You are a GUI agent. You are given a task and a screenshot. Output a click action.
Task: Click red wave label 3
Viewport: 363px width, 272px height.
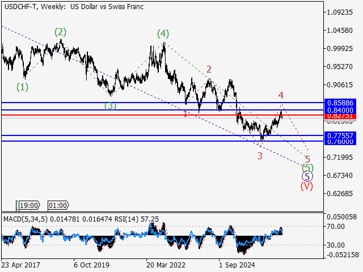coord(260,156)
